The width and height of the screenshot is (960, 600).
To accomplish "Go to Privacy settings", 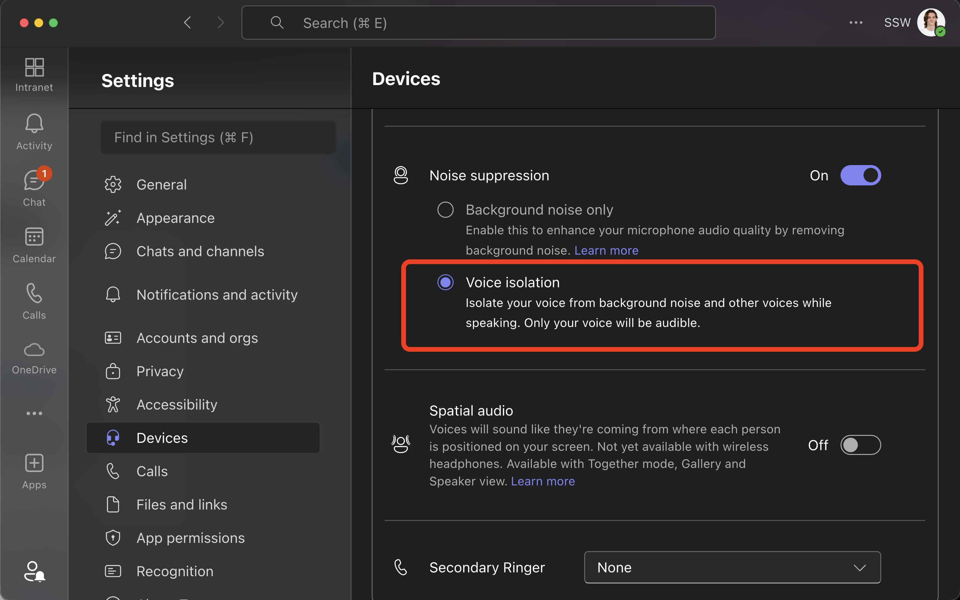I will click(160, 371).
